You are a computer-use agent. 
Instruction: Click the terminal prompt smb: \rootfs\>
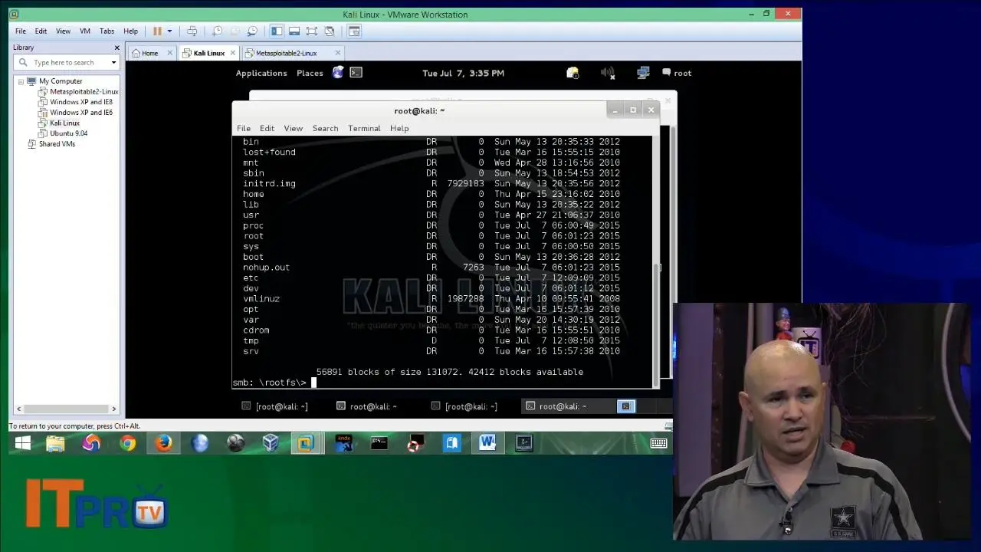270,383
